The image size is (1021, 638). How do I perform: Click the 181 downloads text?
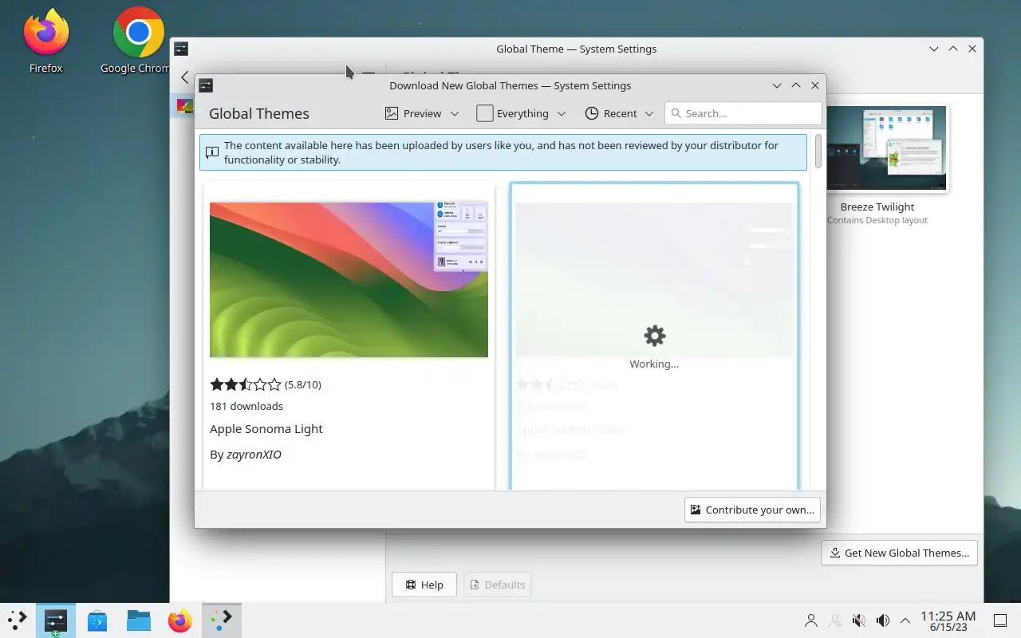click(x=246, y=406)
